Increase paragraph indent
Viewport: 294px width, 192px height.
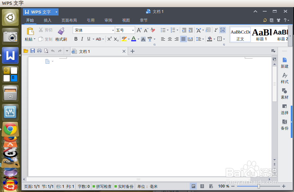(191, 30)
